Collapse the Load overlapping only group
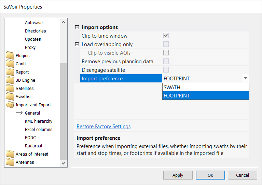 pos(77,44)
